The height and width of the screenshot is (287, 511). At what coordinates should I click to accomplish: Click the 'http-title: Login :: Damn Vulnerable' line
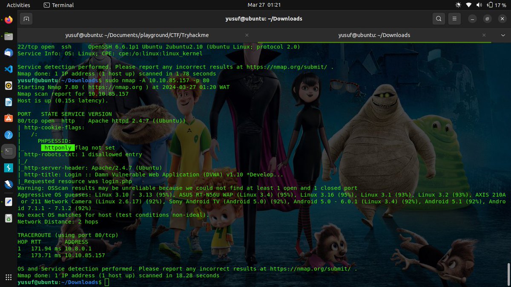tap(150, 175)
